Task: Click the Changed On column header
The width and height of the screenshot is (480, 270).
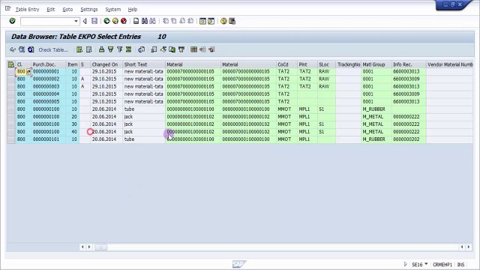Action: [x=106, y=64]
